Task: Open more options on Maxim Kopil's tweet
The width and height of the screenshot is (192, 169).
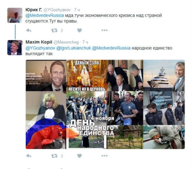Action: [104, 156]
